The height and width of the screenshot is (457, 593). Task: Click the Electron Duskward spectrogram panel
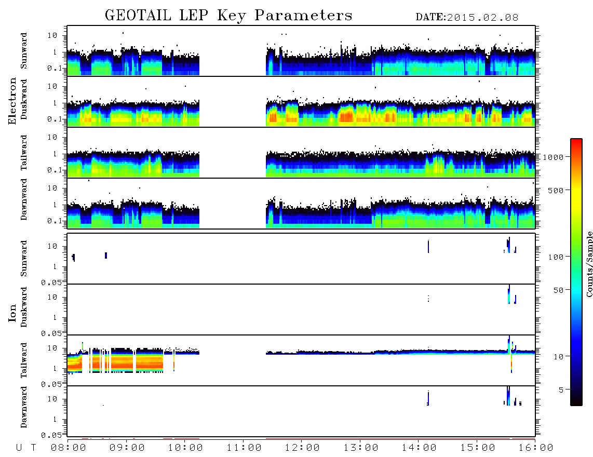[301, 101]
